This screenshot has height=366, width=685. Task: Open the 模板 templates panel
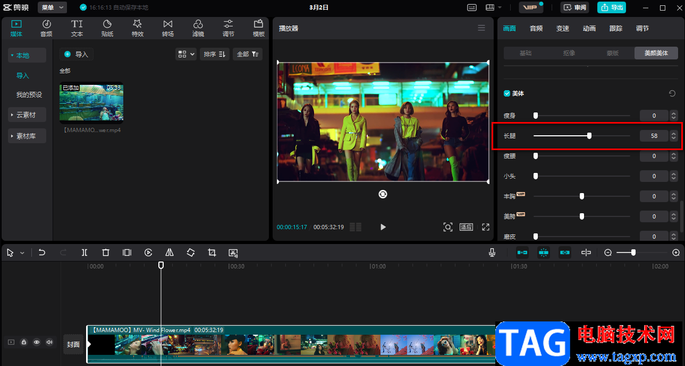pyautogui.click(x=259, y=28)
